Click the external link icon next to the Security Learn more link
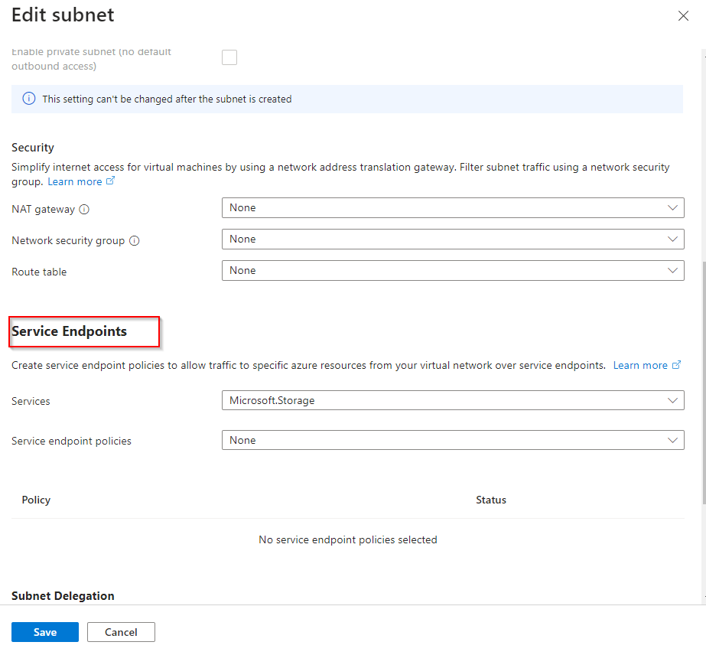The height and width of the screenshot is (655, 706). (x=111, y=181)
